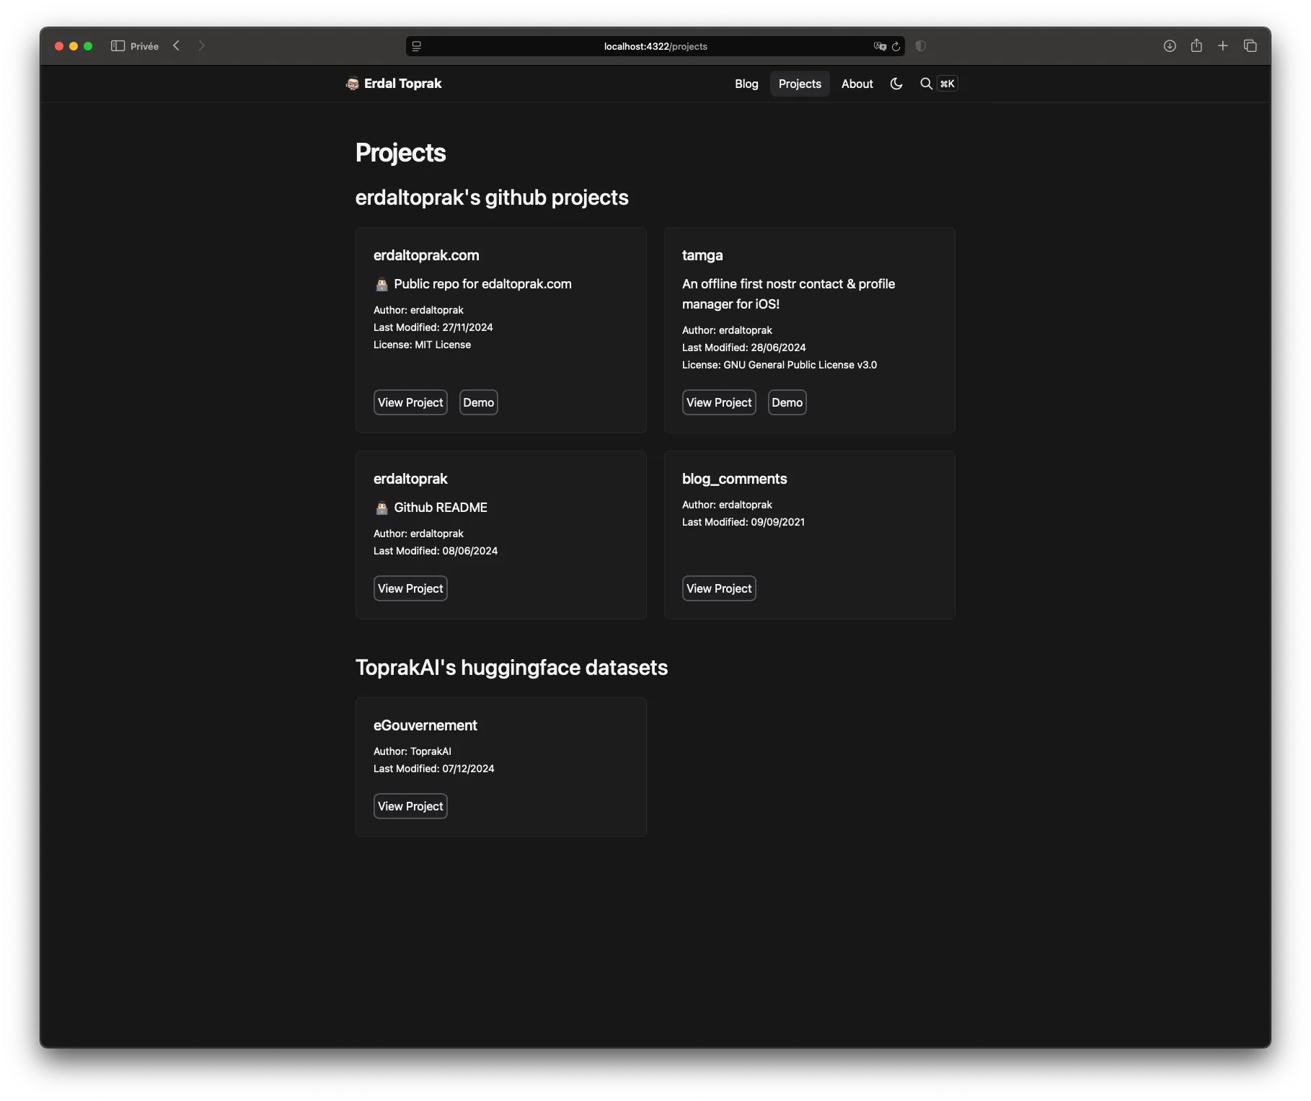Toggle dark mode with the moon icon
This screenshot has height=1101, width=1311.
896,84
